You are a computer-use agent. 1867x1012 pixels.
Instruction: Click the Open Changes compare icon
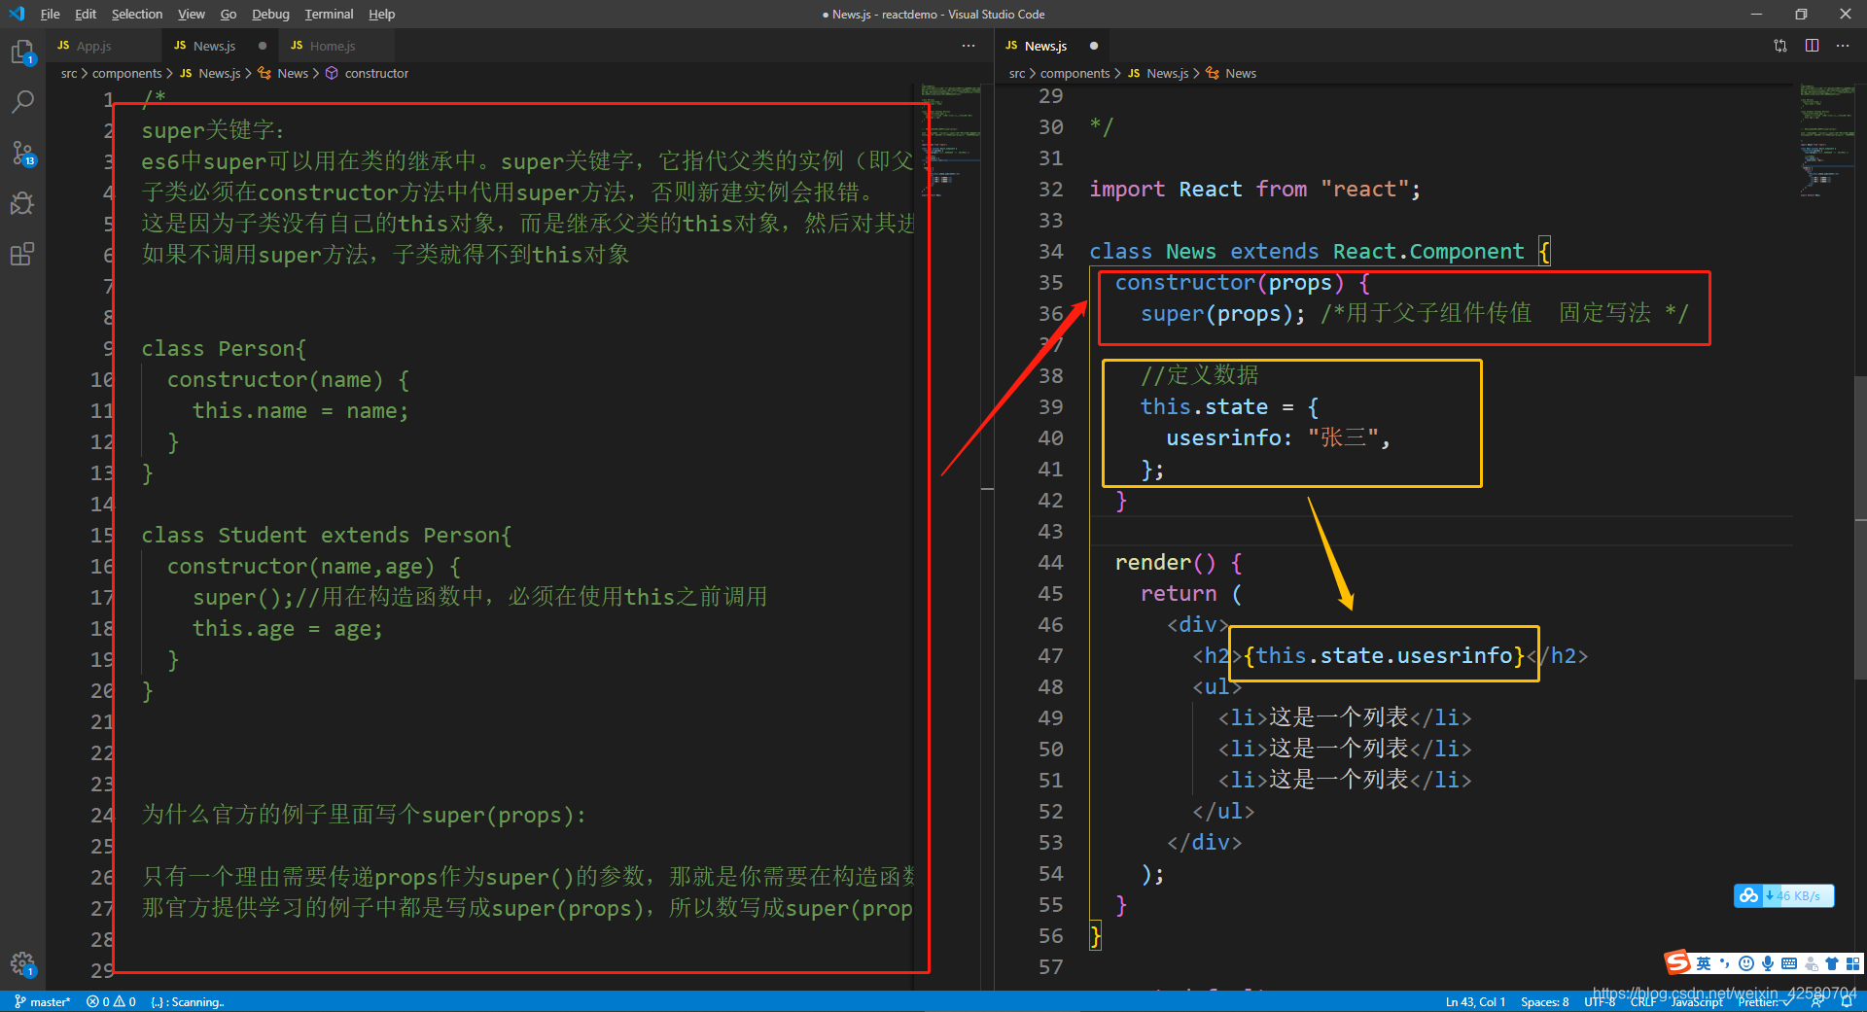coord(1780,46)
